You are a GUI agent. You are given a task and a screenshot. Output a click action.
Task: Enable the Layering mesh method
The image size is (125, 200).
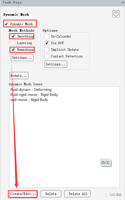(13, 43)
